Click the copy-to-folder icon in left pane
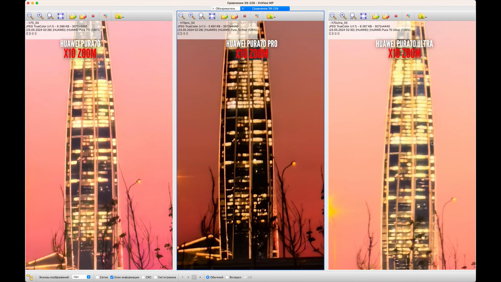This screenshot has height=282, width=501. point(73,16)
